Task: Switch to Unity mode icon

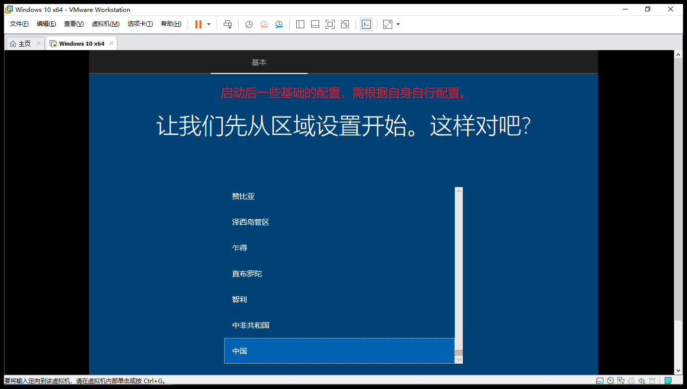Action: (345, 24)
